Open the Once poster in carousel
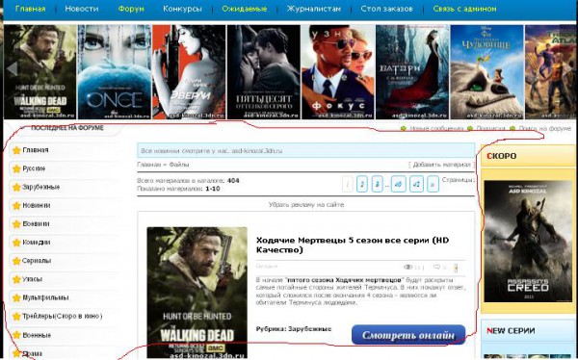The image size is (578, 360). coord(115,72)
